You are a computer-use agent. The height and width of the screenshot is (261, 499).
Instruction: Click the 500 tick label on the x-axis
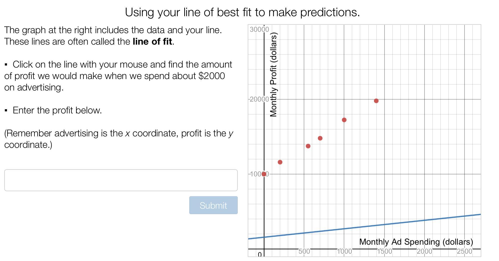click(304, 251)
